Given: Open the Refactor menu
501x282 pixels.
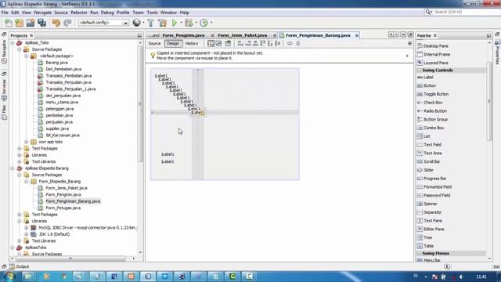Looking at the screenshot, I should (x=79, y=13).
